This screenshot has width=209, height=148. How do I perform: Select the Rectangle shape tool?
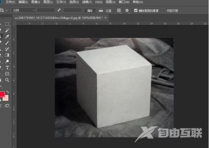tap(7, 74)
